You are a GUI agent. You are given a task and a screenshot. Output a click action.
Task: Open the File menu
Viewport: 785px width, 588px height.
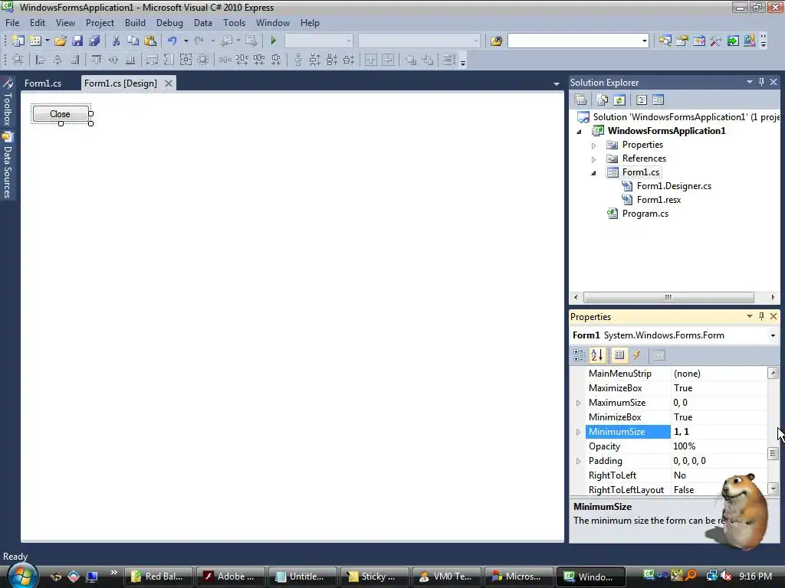12,23
